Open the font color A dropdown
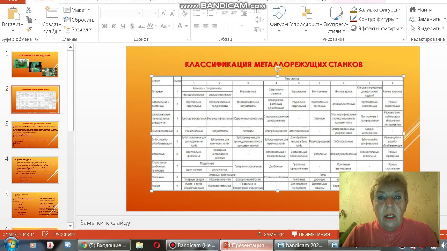This screenshot has height=251, width=447. click(x=186, y=26)
